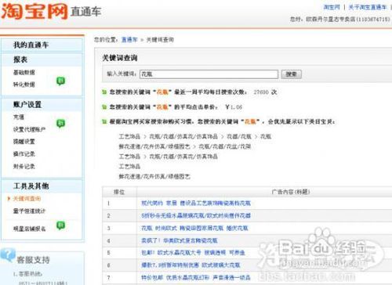
Task: Open the rank 7 ad title 特价包邮
Action: pyautogui.click(x=196, y=277)
